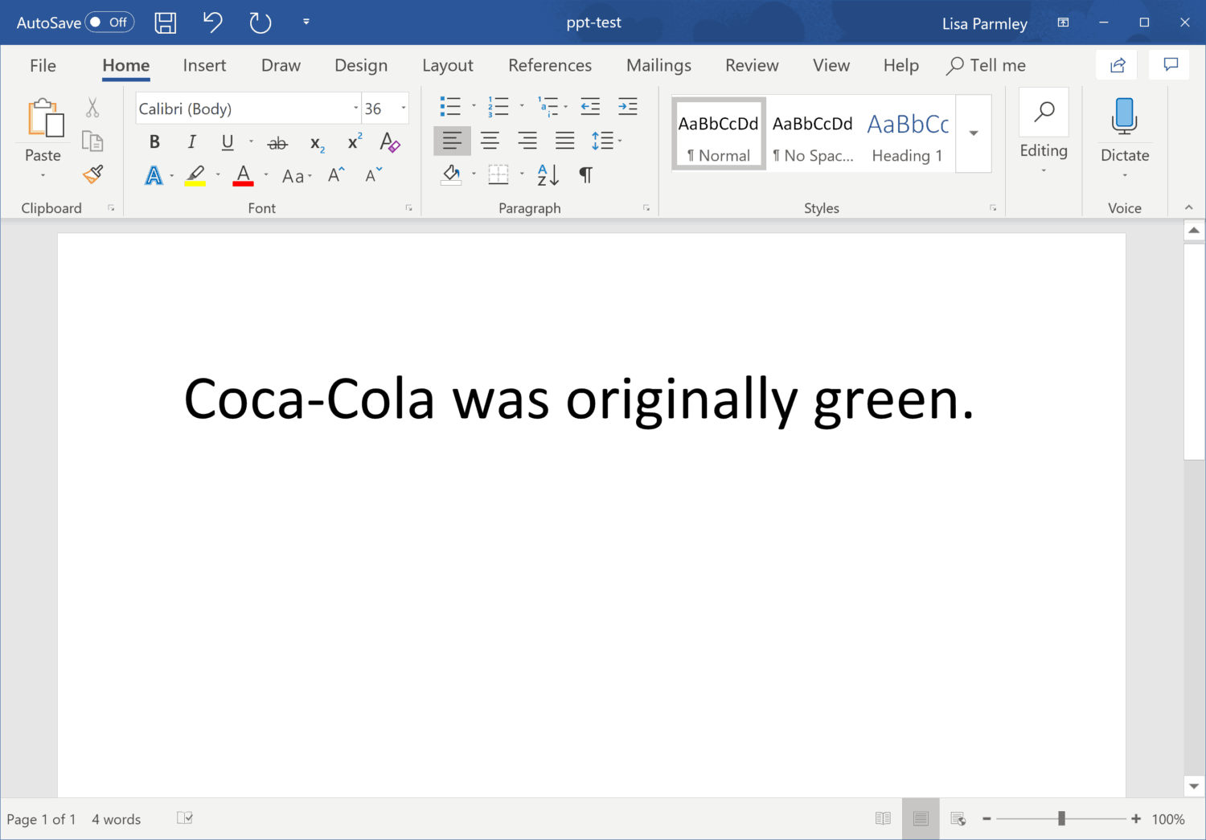Switch to the Insert tab
The width and height of the screenshot is (1206, 840).
coord(204,66)
